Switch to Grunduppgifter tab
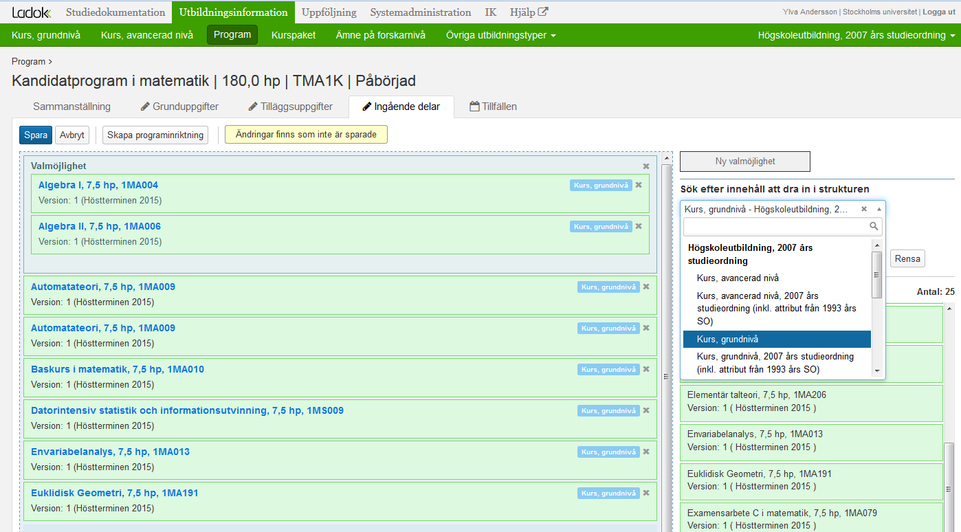The image size is (961, 532). pos(179,107)
